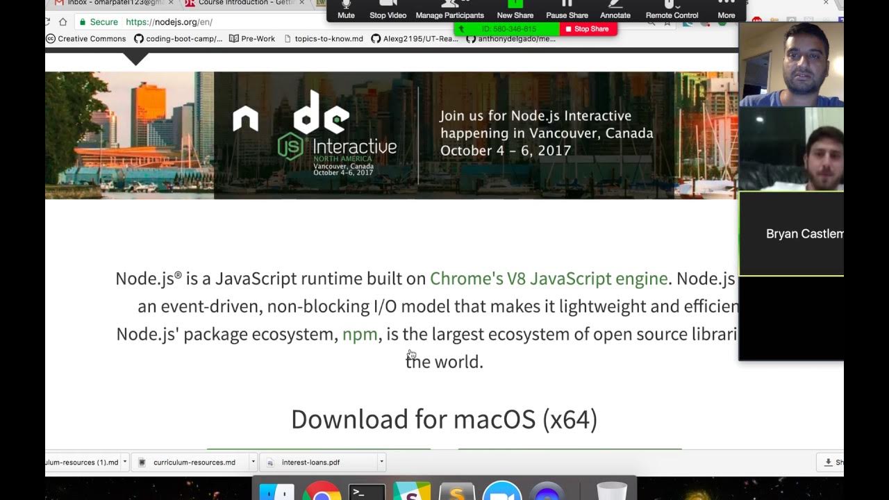Open Google Chrome from the Dock
This screenshot has width=889, height=500.
pyautogui.click(x=321, y=490)
